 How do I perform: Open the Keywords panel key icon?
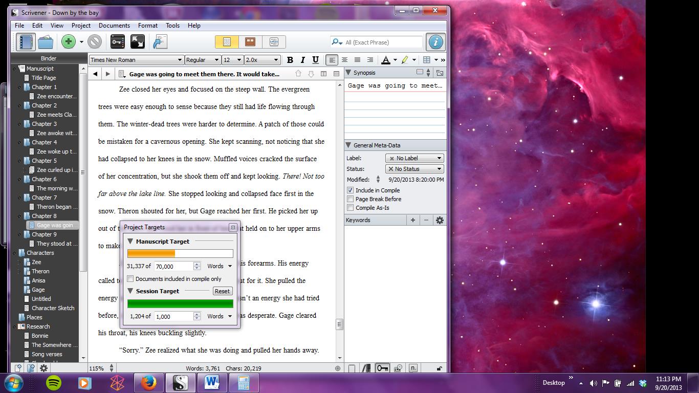[x=117, y=42]
